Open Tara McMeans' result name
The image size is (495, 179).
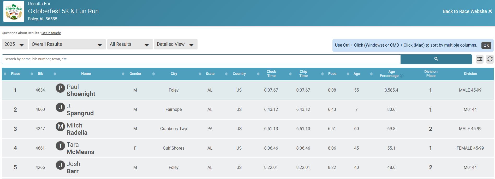coord(80,148)
